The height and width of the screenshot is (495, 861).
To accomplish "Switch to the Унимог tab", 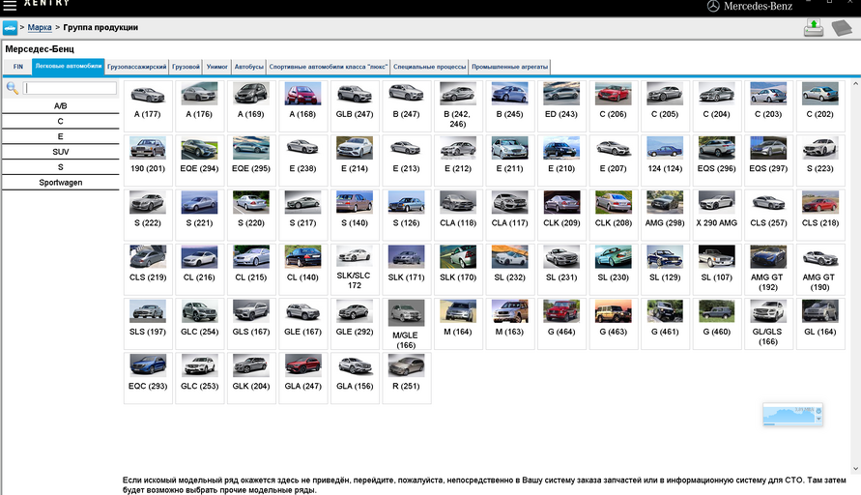I will (216, 67).
